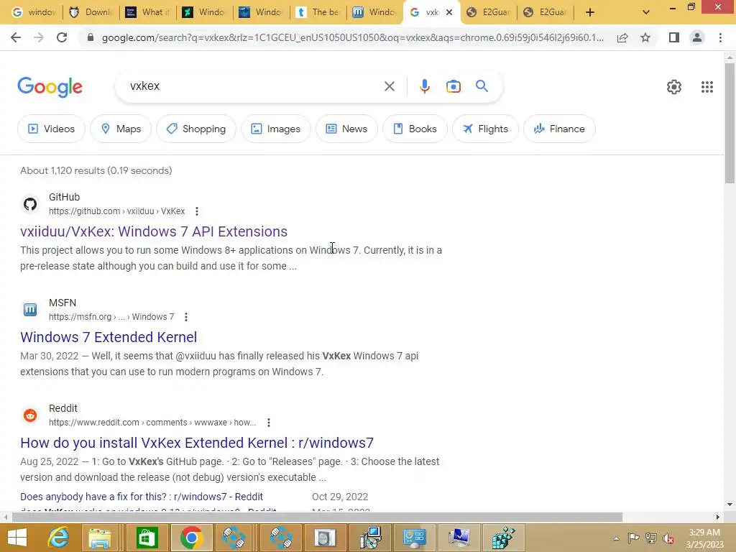Bookmark this page with star

point(645,37)
